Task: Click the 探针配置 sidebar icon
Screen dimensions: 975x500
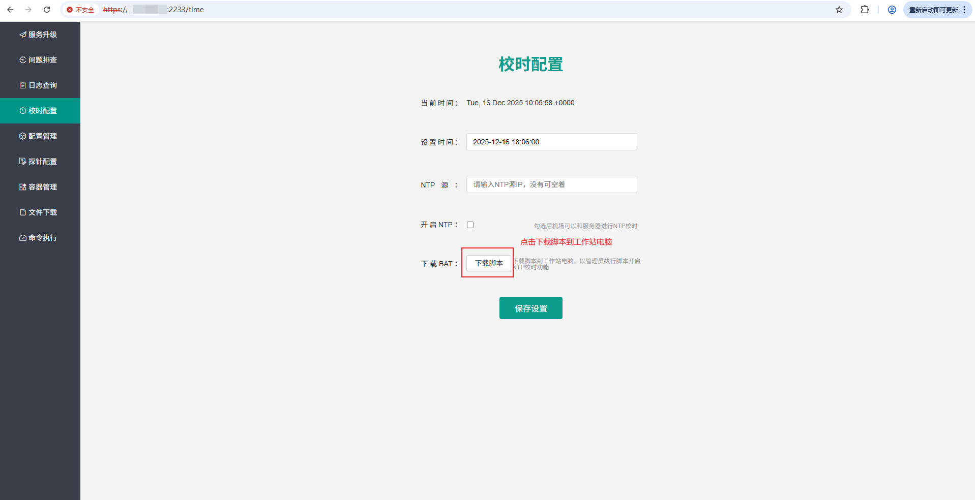Action: [22, 162]
